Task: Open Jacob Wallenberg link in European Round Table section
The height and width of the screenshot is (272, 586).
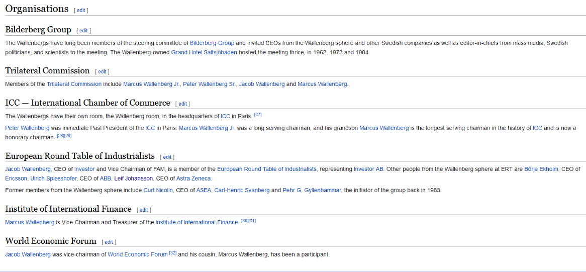Action: click(x=28, y=169)
